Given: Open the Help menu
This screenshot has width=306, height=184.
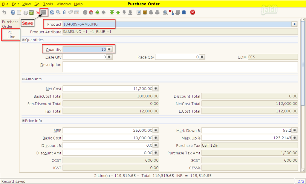Looking at the screenshot, I should (79, 4).
